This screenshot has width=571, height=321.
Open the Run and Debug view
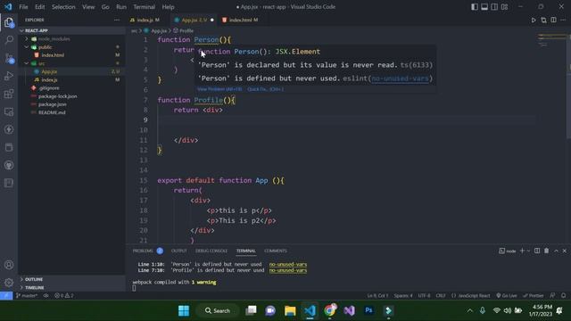9,76
